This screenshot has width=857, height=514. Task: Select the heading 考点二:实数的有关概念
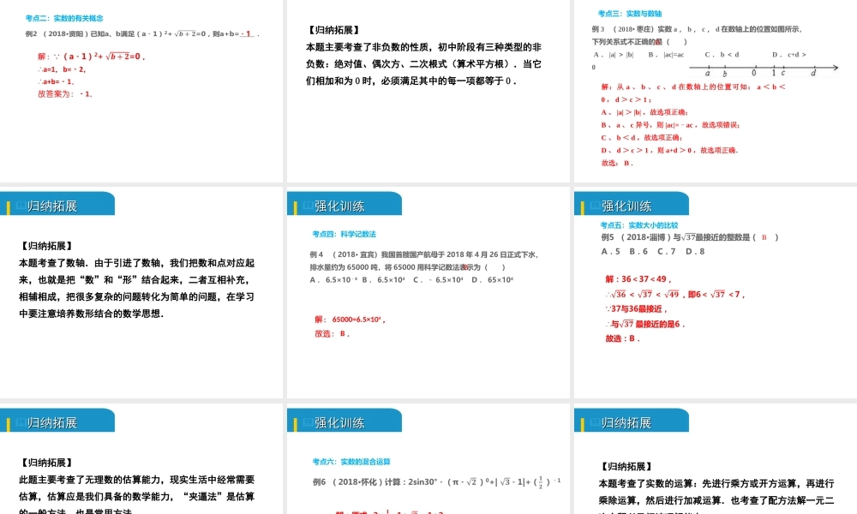point(64,18)
